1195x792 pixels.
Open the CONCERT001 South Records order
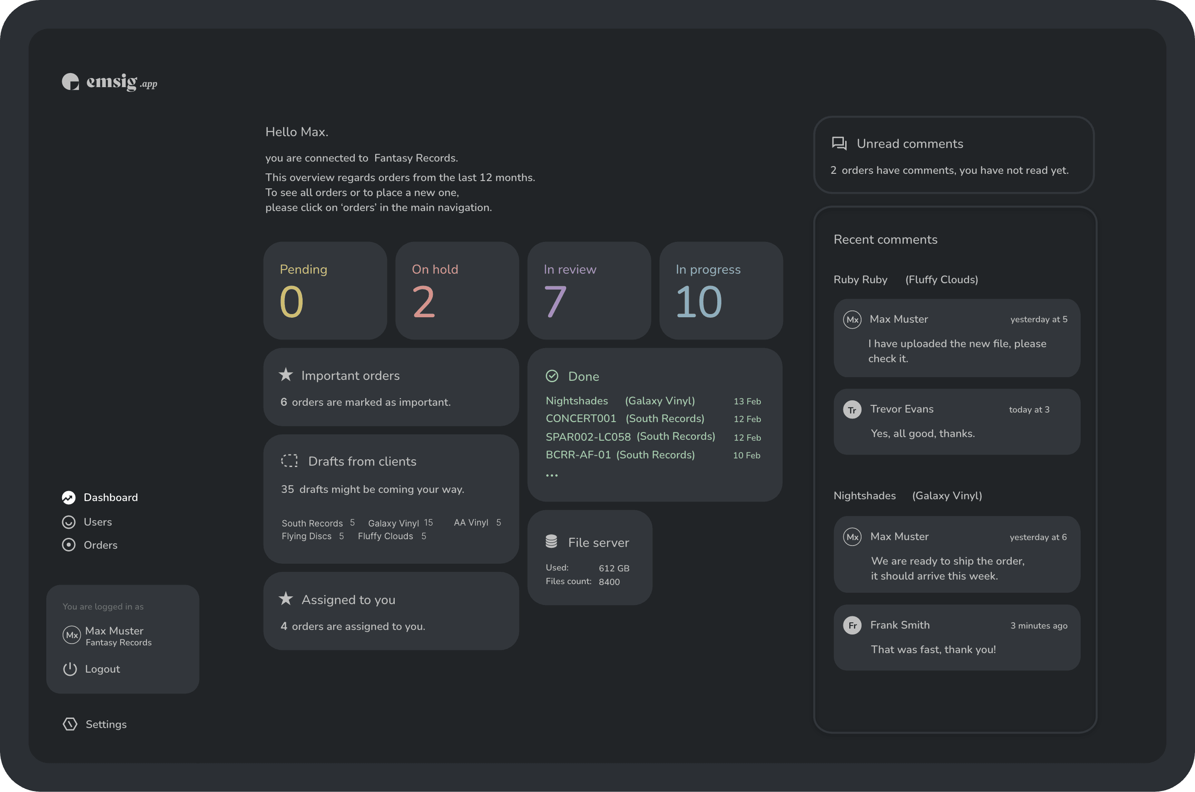click(581, 418)
